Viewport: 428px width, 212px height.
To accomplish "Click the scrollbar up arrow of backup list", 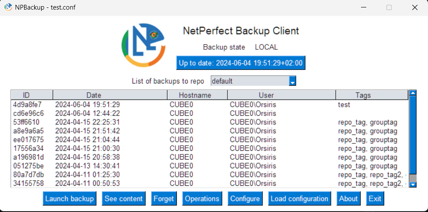I will coord(412,94).
